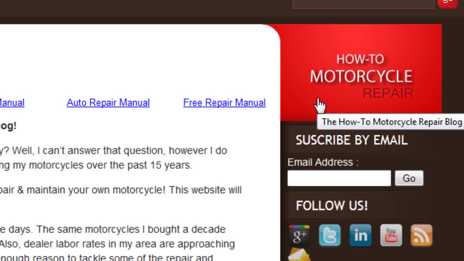Click the paragraph mentioning past 15 years

pos(113,158)
